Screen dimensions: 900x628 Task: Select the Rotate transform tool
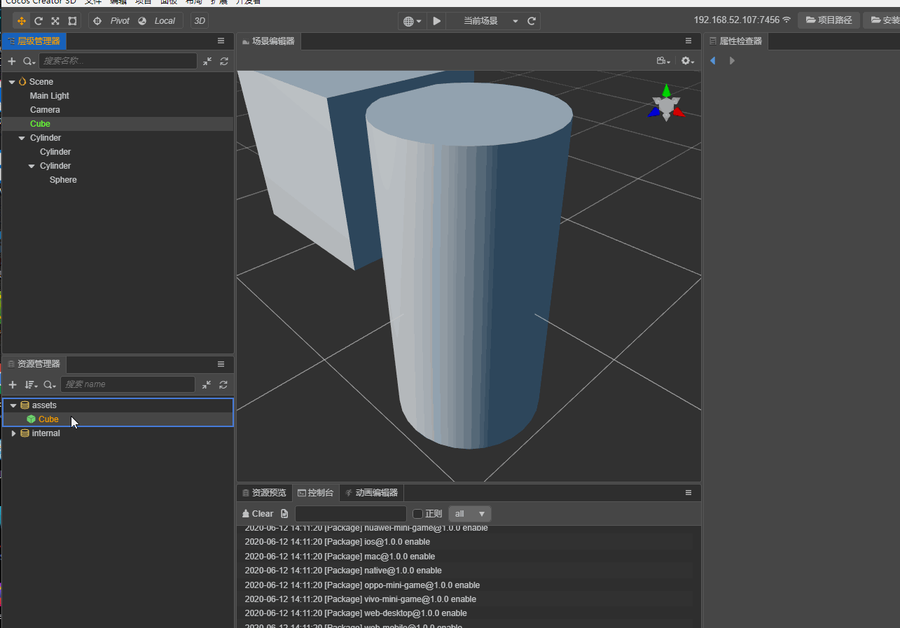point(39,21)
